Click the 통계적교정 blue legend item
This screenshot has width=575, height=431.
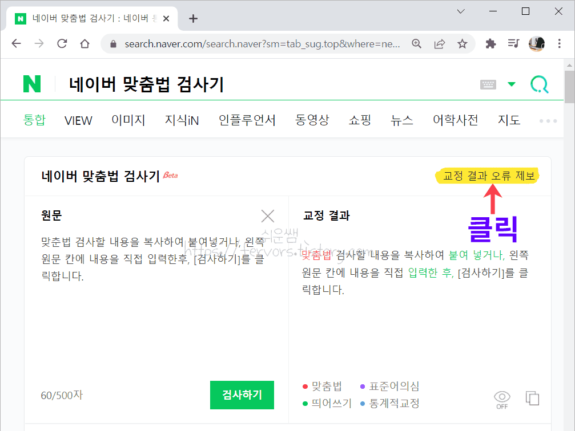390,403
